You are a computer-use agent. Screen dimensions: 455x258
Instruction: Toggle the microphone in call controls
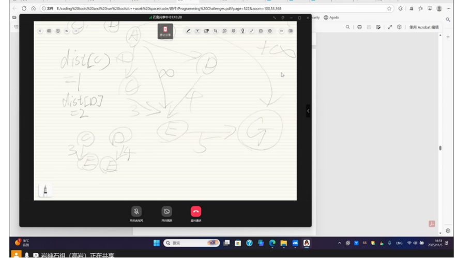[x=136, y=212]
